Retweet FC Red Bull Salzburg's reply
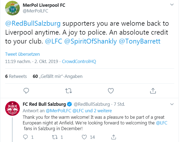The image size is (181, 142). (55, 137)
